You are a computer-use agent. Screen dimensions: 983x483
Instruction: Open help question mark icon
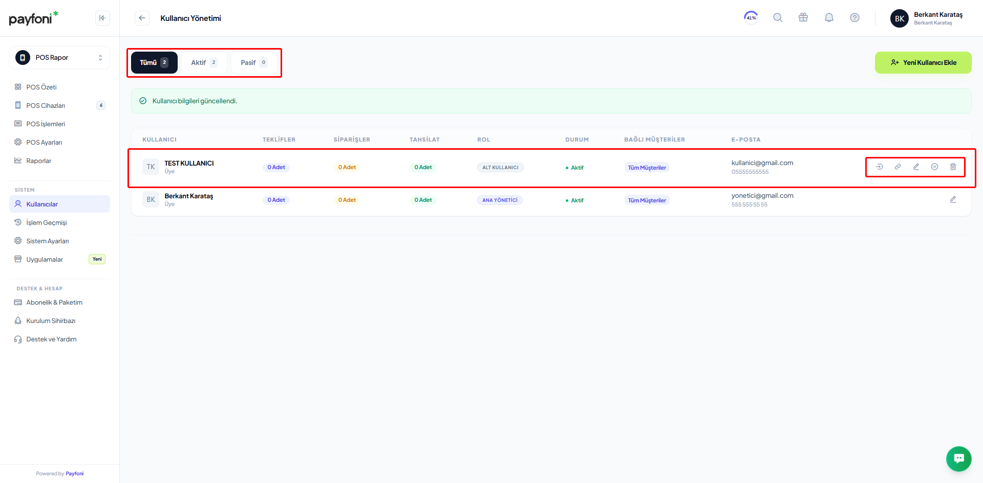[x=854, y=17]
